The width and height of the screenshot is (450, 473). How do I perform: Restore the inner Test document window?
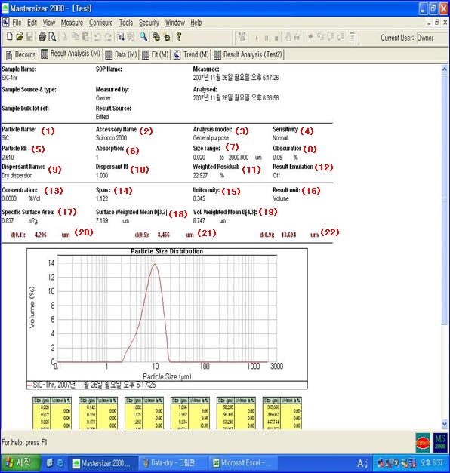pyautogui.click(x=437, y=23)
